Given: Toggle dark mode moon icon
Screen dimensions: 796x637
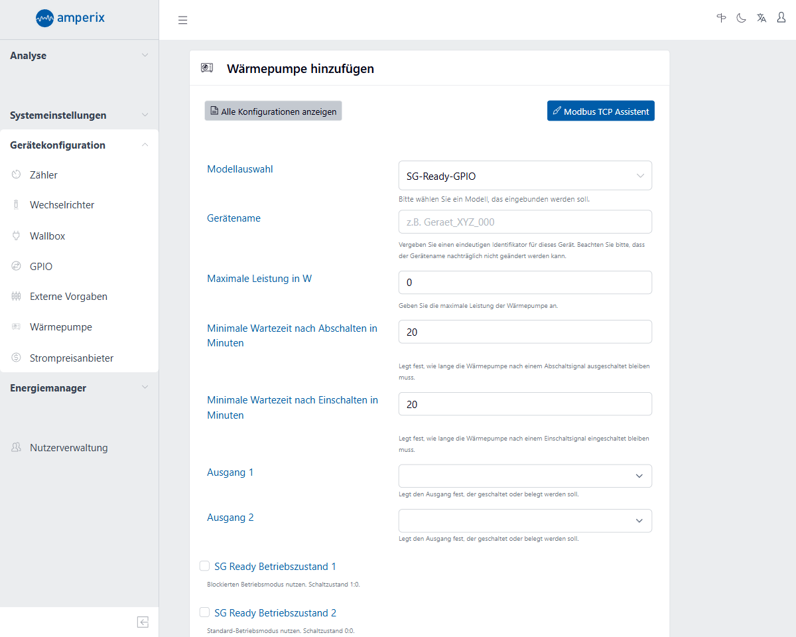Looking at the screenshot, I should (741, 19).
